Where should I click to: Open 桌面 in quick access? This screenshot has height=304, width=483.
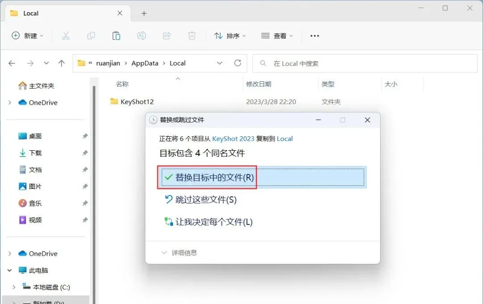coord(30,136)
